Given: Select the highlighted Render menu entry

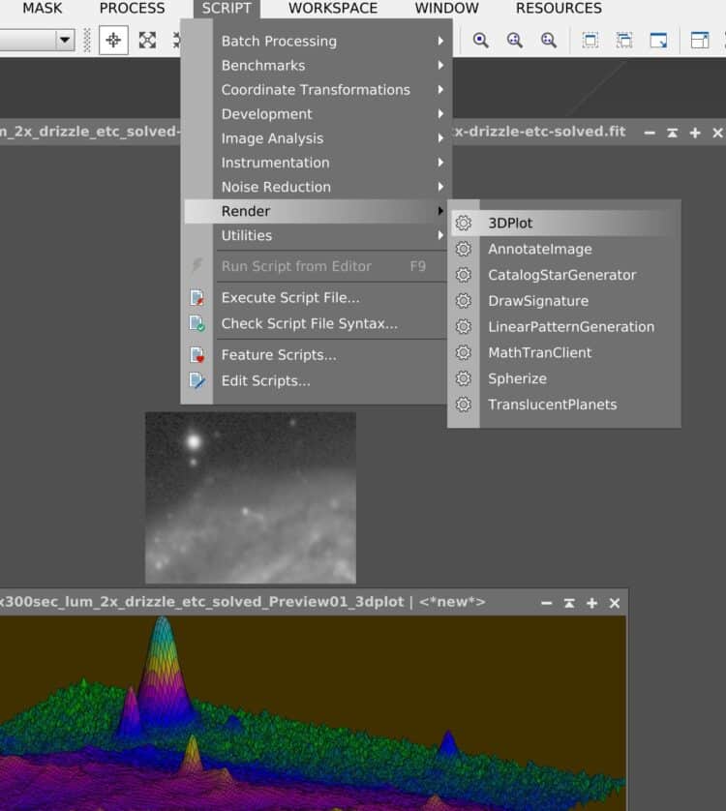Looking at the screenshot, I should [x=316, y=211].
